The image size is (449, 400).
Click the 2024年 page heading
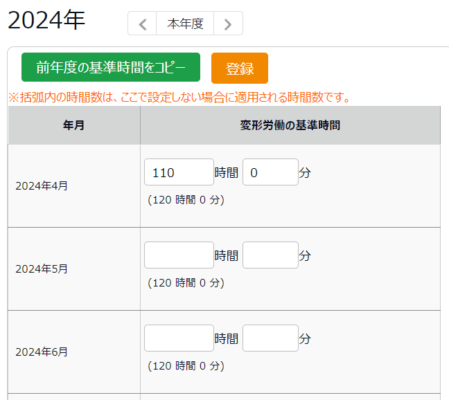tap(46, 20)
